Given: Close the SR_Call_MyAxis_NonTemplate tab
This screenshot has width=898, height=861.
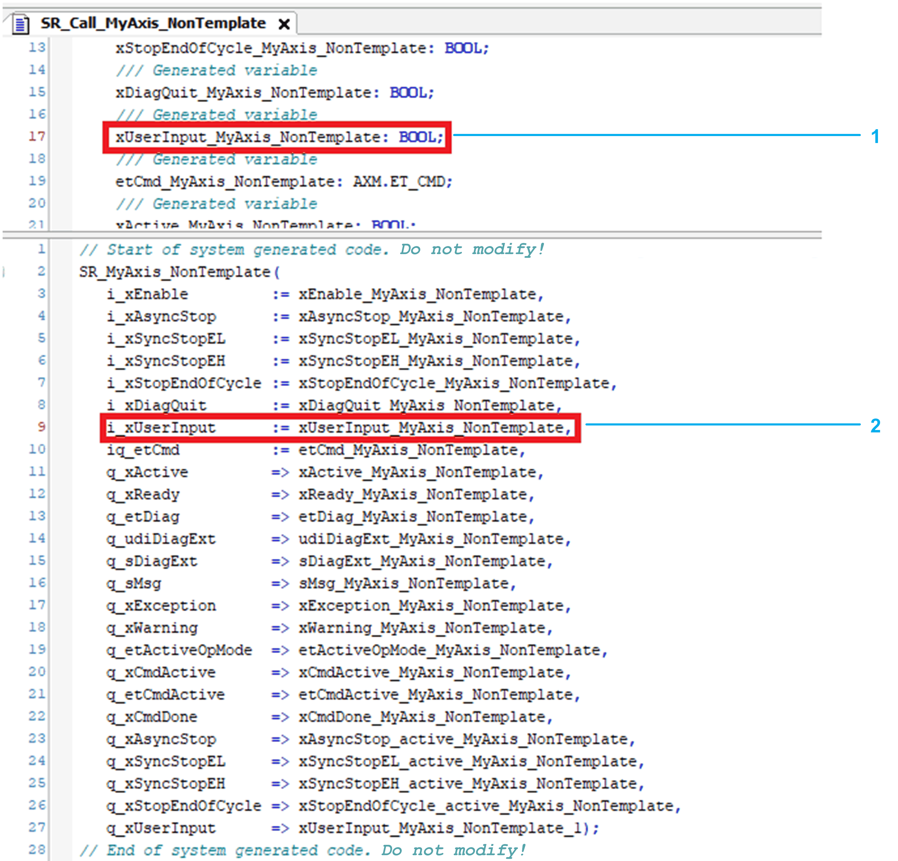Looking at the screenshot, I should pyautogui.click(x=284, y=24).
